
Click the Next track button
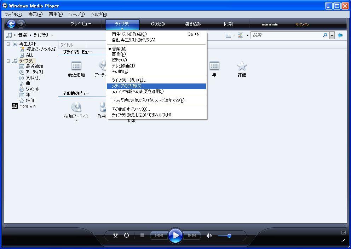(x=192, y=235)
